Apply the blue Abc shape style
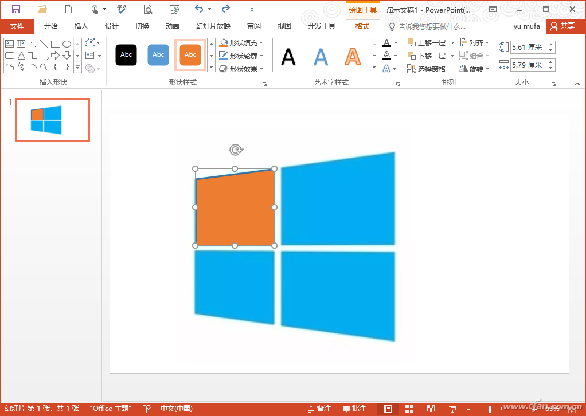The image size is (586, 416). pos(158,55)
